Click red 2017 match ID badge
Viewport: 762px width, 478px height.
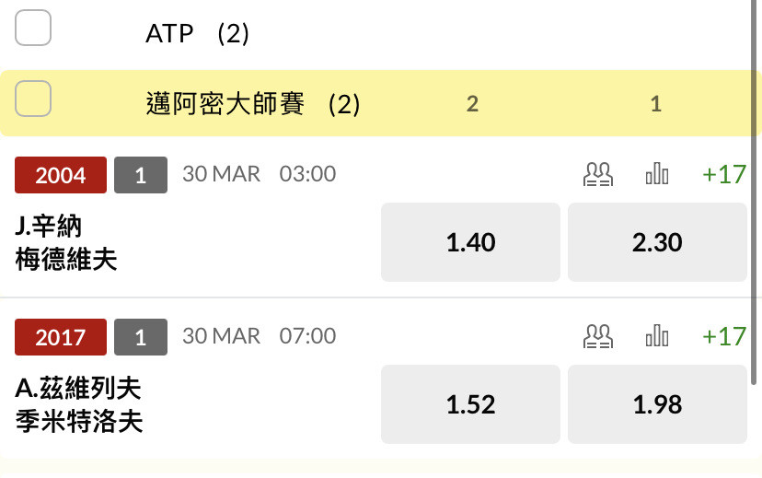[x=61, y=337]
